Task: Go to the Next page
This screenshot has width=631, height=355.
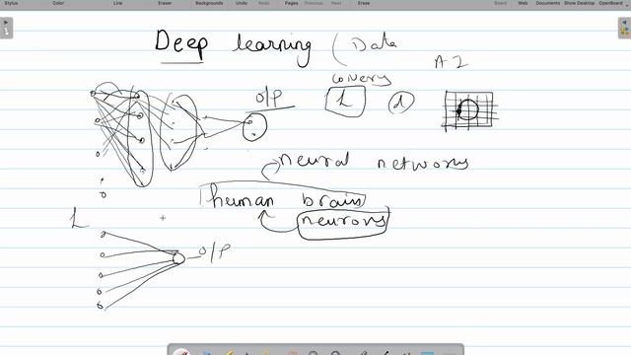Action: coord(336,3)
